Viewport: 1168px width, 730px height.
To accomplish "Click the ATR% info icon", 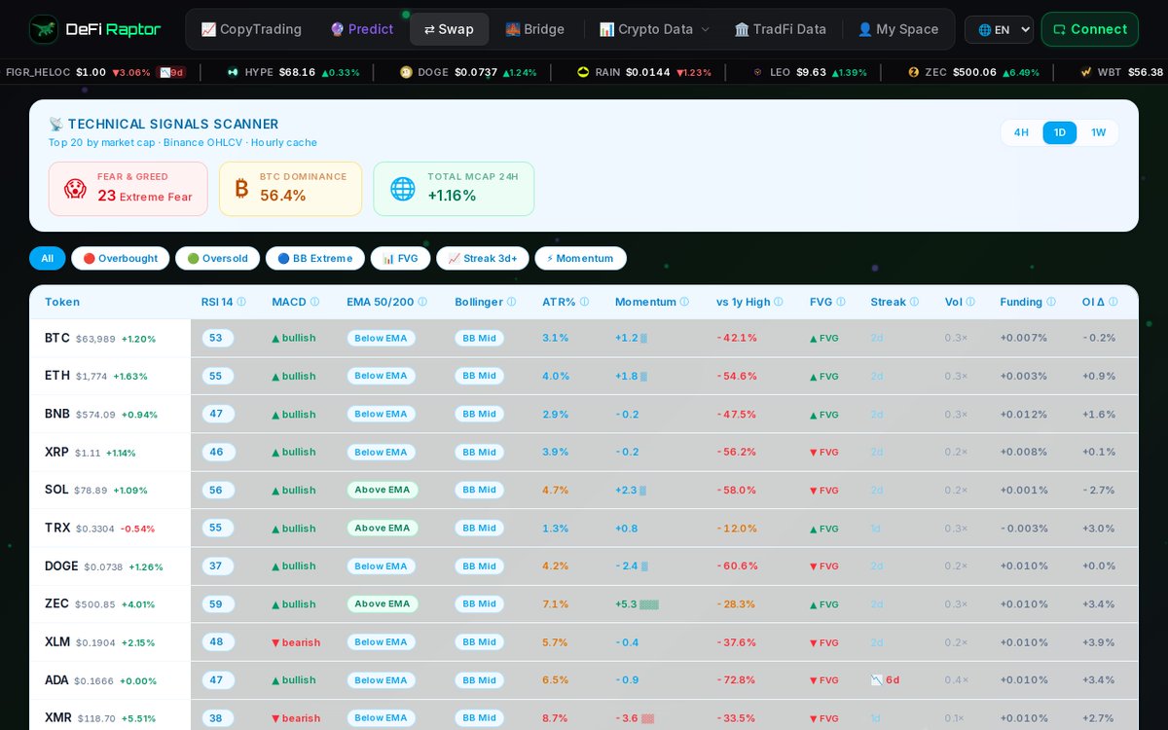I will 584,302.
